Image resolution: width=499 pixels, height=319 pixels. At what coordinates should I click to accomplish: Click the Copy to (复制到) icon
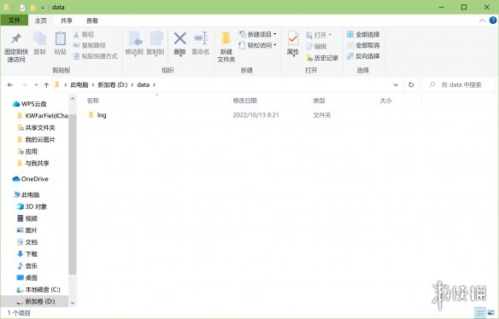(156, 39)
